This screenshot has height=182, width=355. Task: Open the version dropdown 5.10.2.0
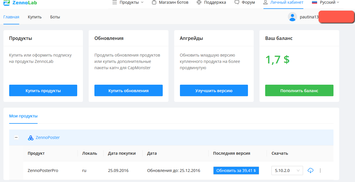(x=287, y=171)
